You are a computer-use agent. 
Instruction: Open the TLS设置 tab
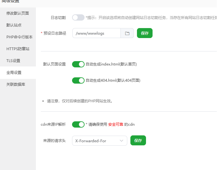[x=13, y=61]
